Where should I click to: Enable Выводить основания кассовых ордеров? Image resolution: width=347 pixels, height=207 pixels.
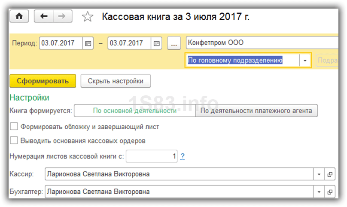14,140
